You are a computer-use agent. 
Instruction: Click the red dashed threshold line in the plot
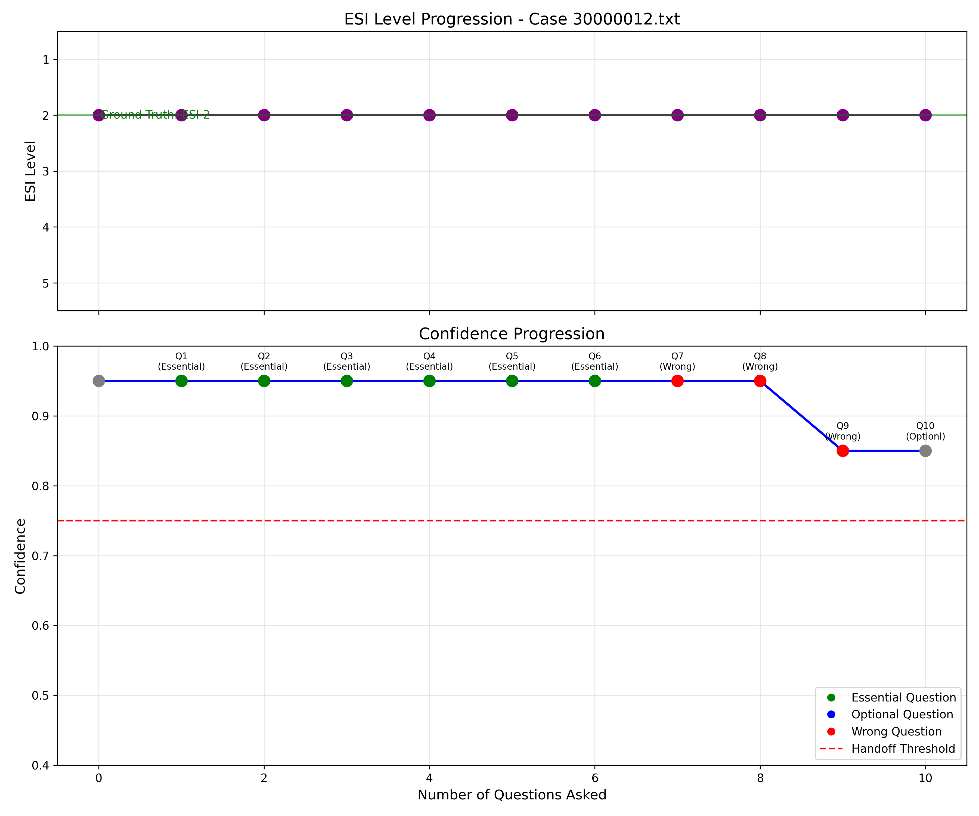pyautogui.click(x=512, y=520)
